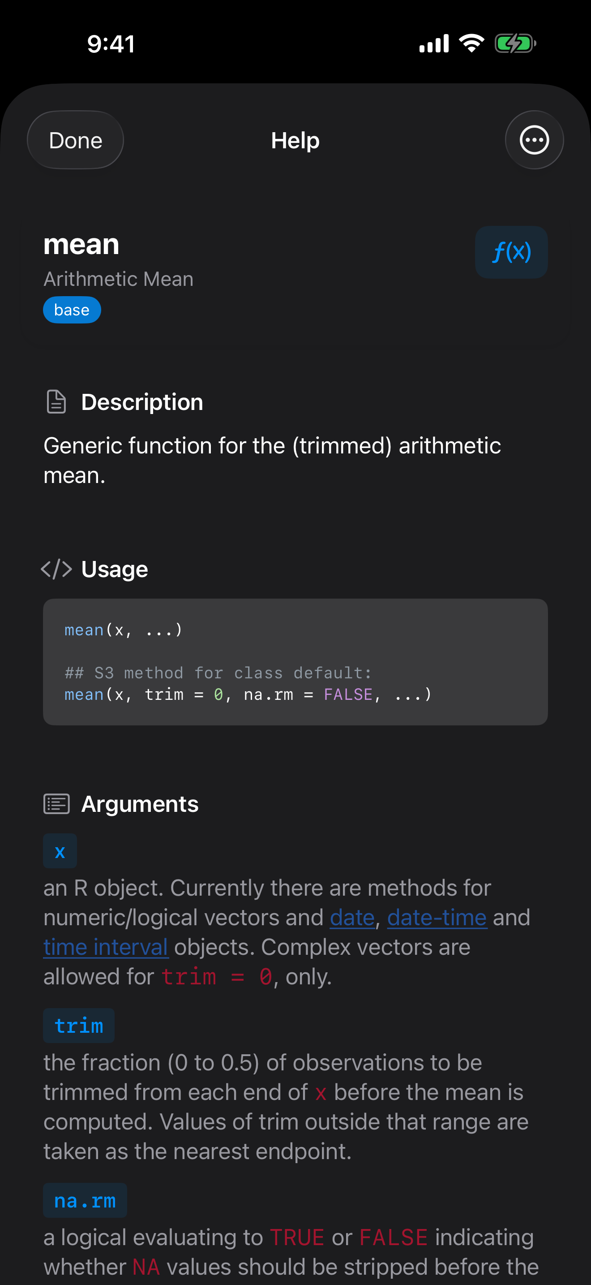The height and width of the screenshot is (1285, 591).
Task: Tap the clock in the status bar
Action: point(110,43)
